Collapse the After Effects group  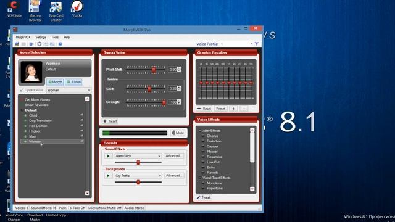click(200, 131)
